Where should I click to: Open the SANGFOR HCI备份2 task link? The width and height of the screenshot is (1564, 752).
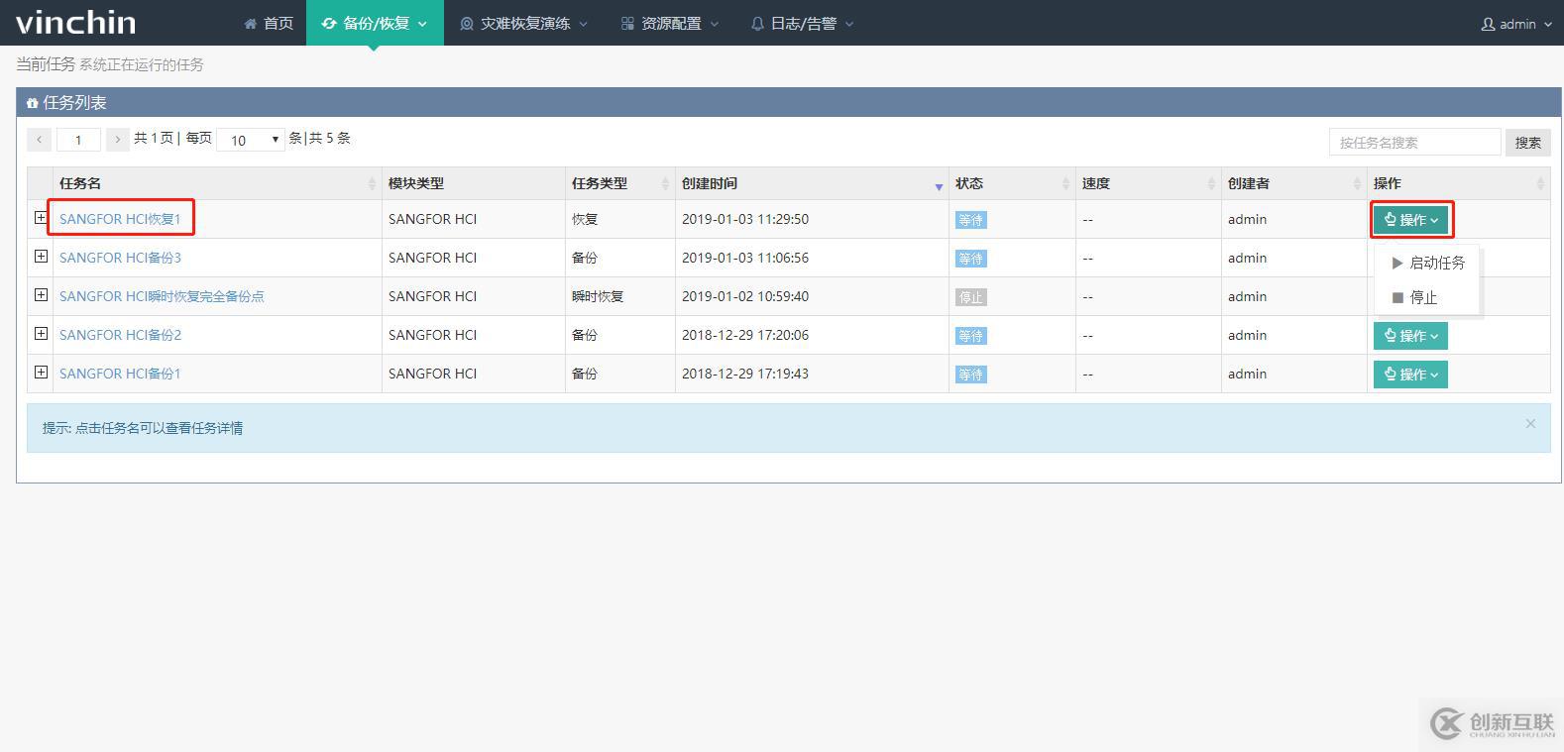pyautogui.click(x=120, y=335)
